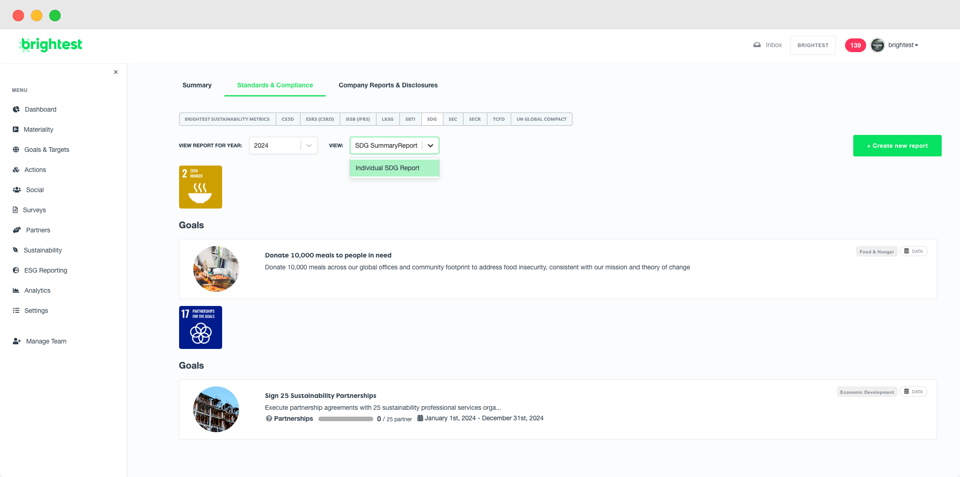The width and height of the screenshot is (960, 477).
Task: Click the Goals & Targets globe icon
Action: click(16, 150)
